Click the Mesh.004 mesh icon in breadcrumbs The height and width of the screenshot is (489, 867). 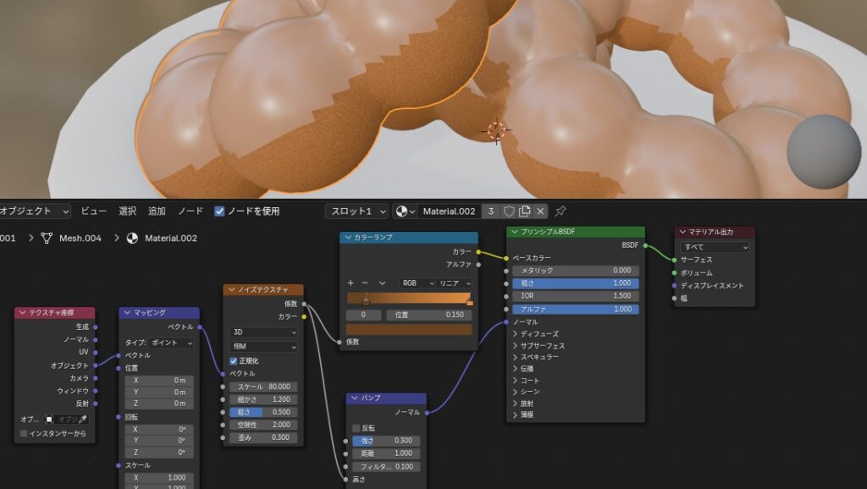tap(47, 238)
